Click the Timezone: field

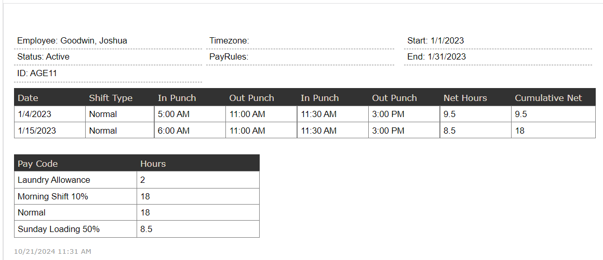[300, 41]
